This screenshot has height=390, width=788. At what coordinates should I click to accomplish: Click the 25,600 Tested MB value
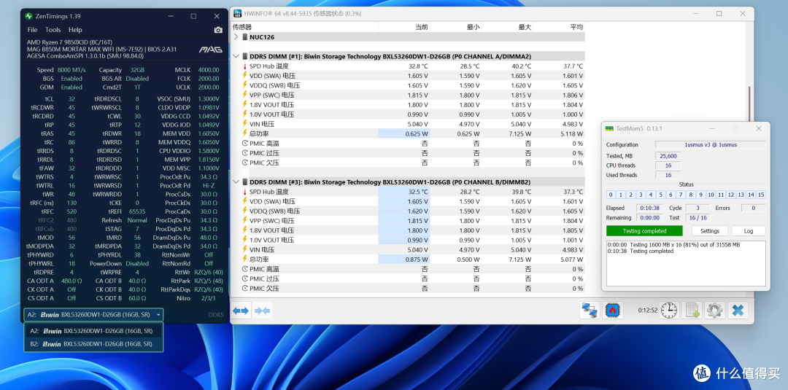click(668, 155)
